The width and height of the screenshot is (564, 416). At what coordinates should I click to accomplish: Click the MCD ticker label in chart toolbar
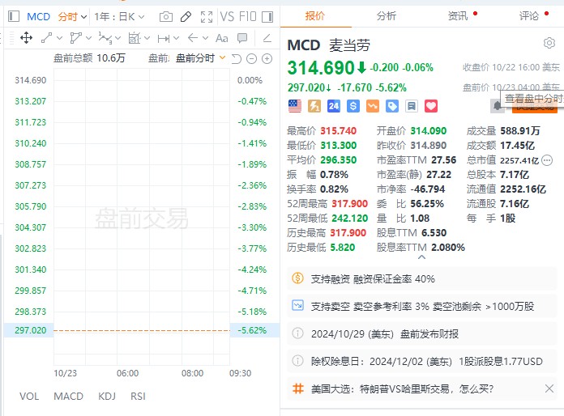[x=38, y=16]
